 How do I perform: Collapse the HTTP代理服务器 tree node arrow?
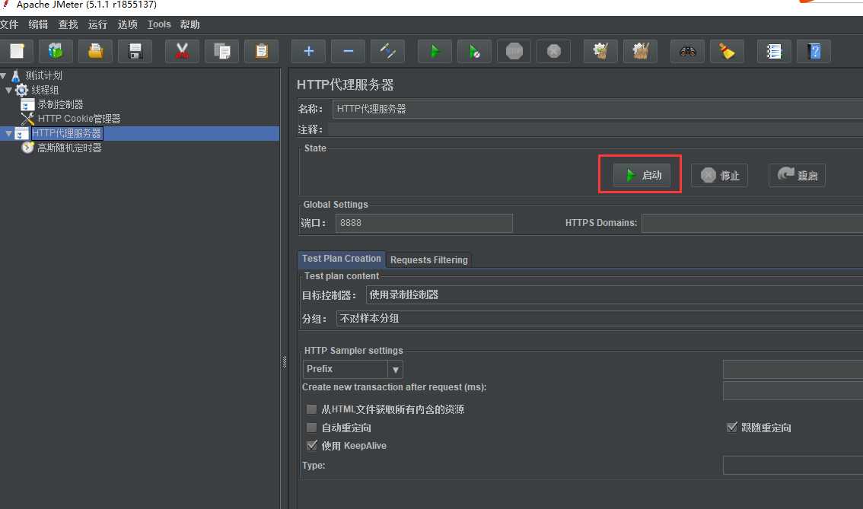coord(9,133)
